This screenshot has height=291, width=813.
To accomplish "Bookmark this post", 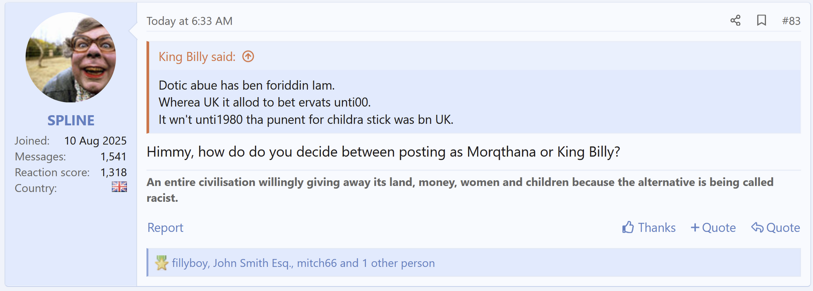I will (761, 21).
